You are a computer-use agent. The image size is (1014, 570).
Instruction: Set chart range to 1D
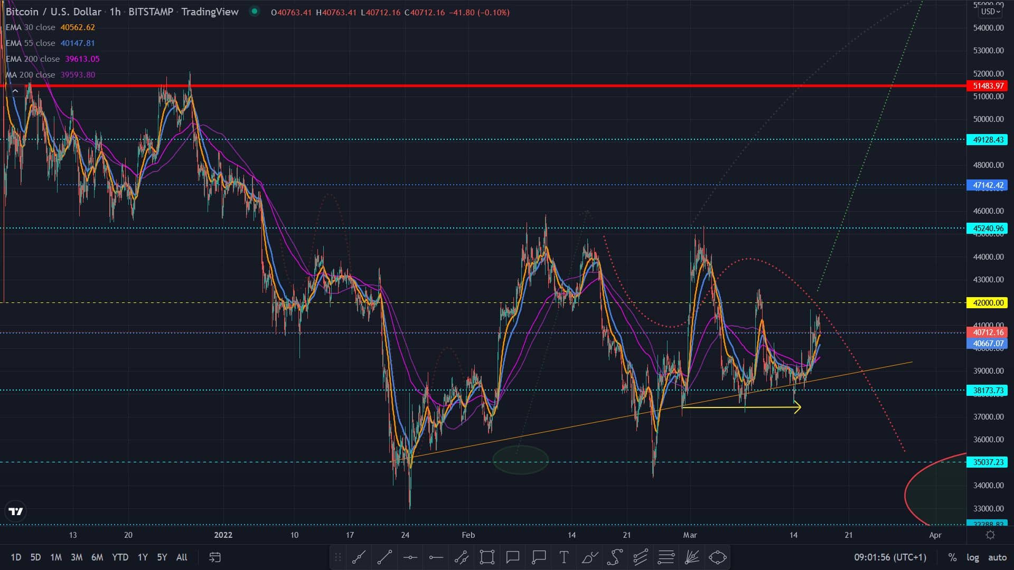tap(16, 557)
